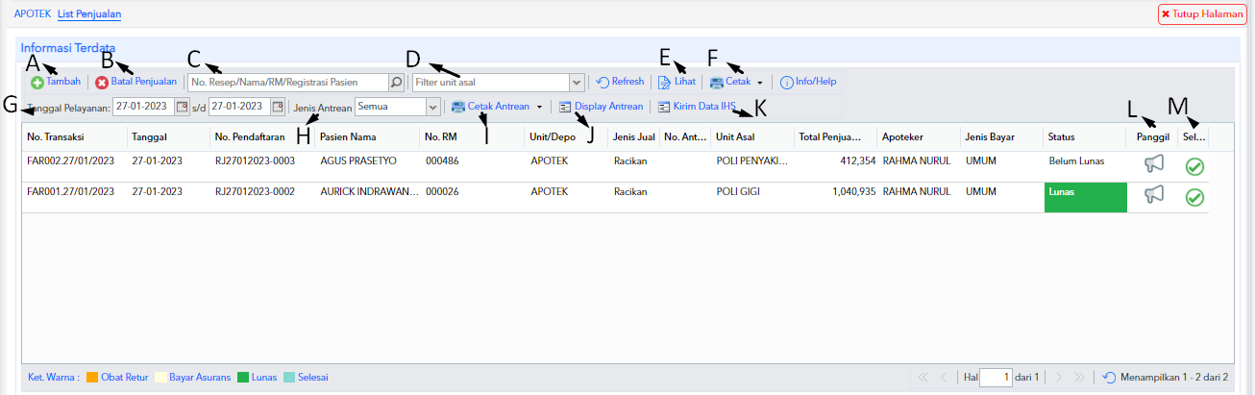The width and height of the screenshot is (1255, 395).
Task: Expand the Filter unit asal dropdown
Action: coord(577,83)
